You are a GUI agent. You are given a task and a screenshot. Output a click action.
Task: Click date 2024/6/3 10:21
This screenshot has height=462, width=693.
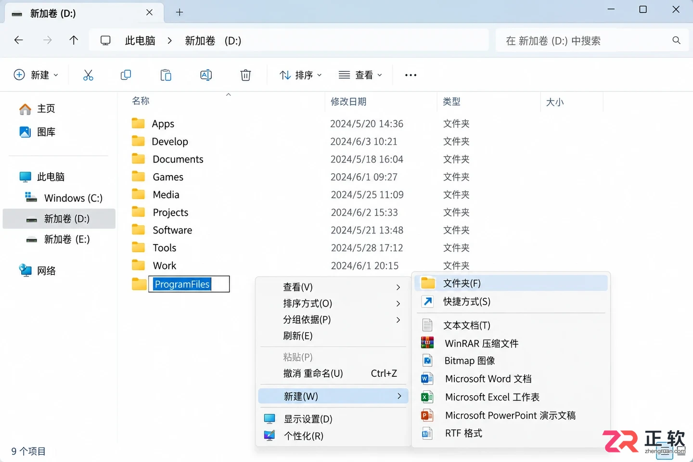click(x=364, y=141)
